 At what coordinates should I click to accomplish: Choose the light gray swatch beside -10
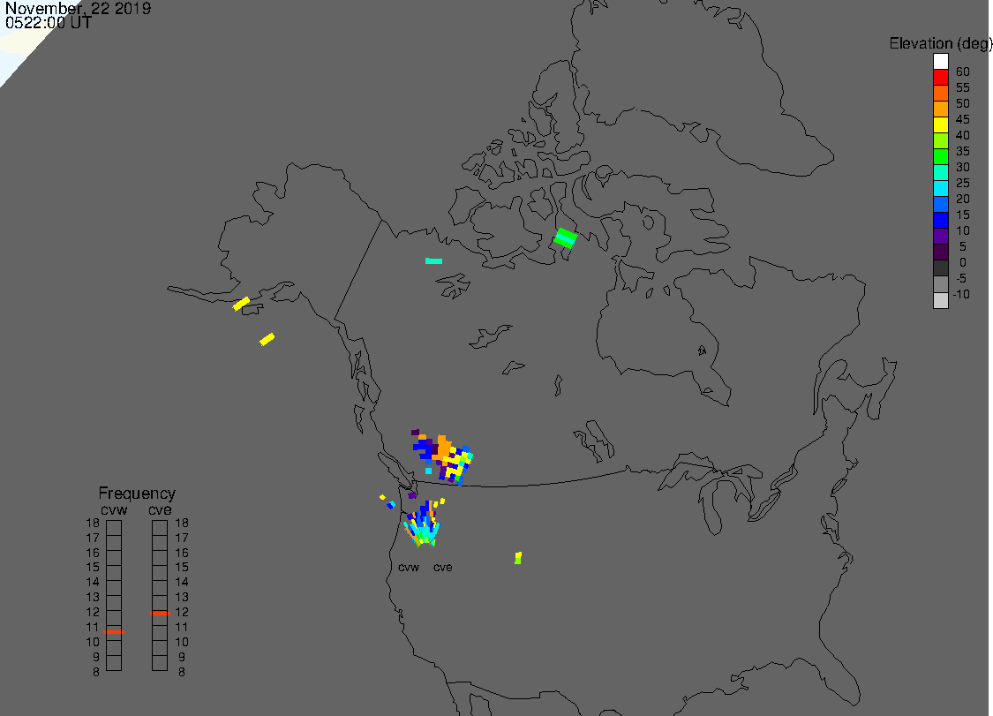[940, 300]
